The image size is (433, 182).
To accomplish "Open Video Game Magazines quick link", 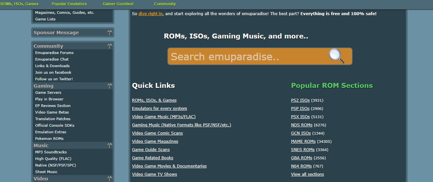I will (x=155, y=142).
